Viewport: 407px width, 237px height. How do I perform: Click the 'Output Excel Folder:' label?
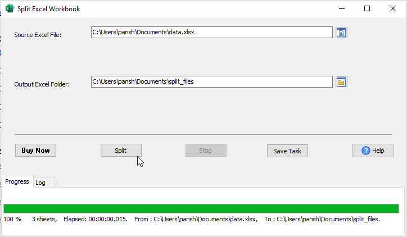click(x=42, y=84)
